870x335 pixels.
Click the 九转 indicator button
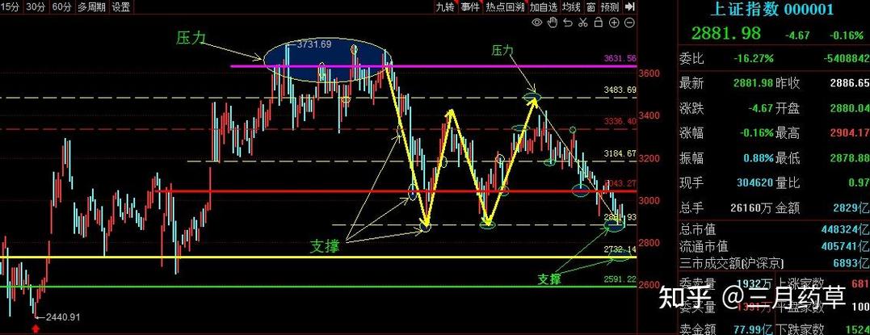point(446,6)
